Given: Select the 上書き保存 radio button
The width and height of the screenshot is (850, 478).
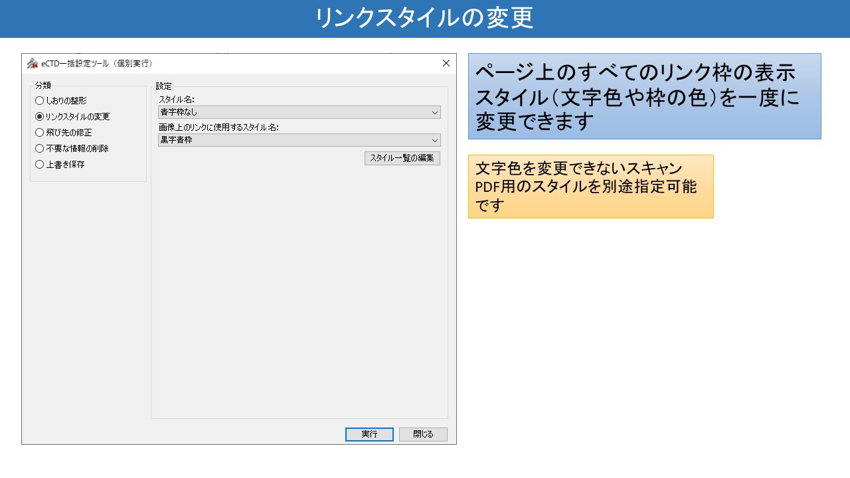Looking at the screenshot, I should tap(60, 165).
